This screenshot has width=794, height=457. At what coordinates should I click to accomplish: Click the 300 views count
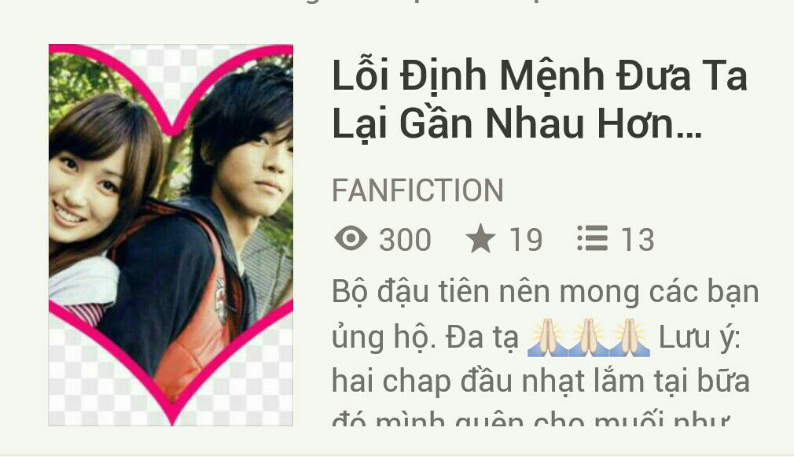405,239
